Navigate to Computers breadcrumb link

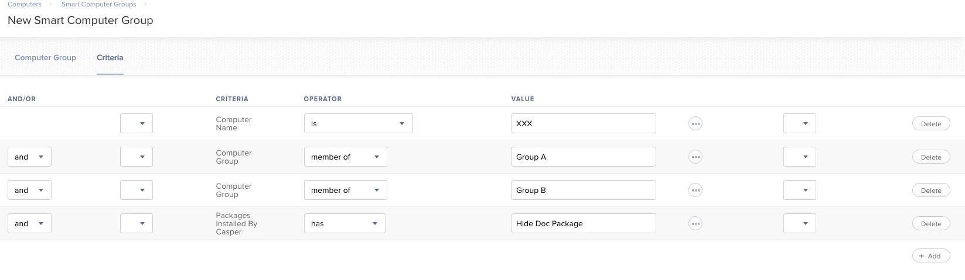(25, 4)
